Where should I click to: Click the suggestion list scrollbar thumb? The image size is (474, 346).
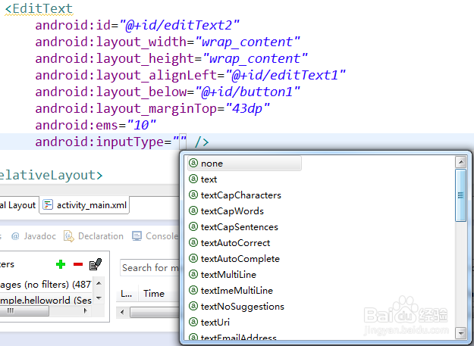460,195
